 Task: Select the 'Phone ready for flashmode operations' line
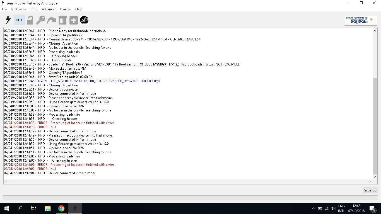coord(55,31)
